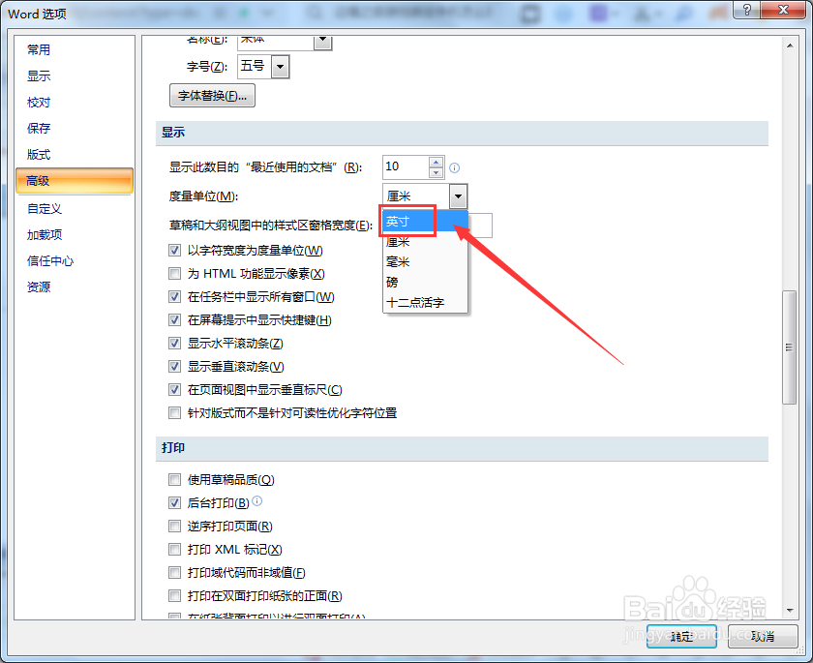Enable 打印域代码而非域值

[x=175, y=572]
